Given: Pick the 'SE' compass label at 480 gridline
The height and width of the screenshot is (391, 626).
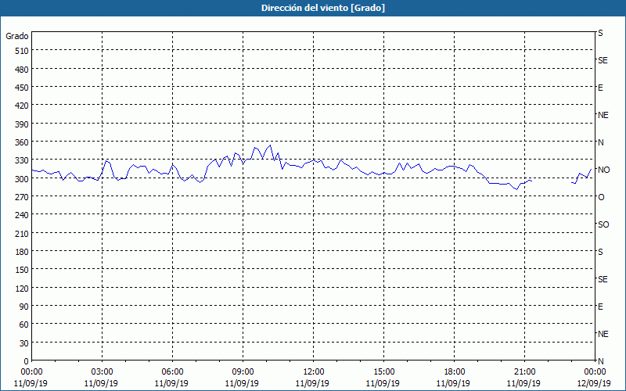Looking at the screenshot, I should (x=603, y=60).
